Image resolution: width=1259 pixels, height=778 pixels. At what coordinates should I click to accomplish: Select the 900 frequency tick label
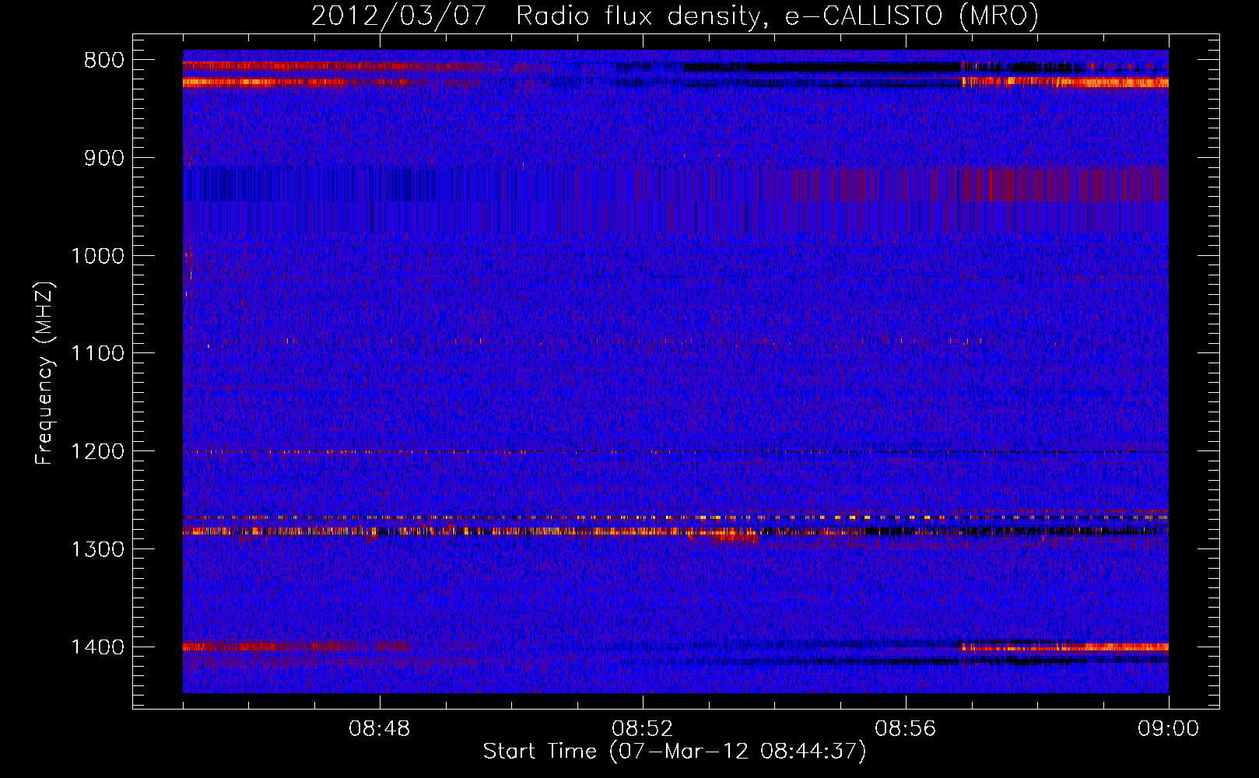[x=104, y=158]
